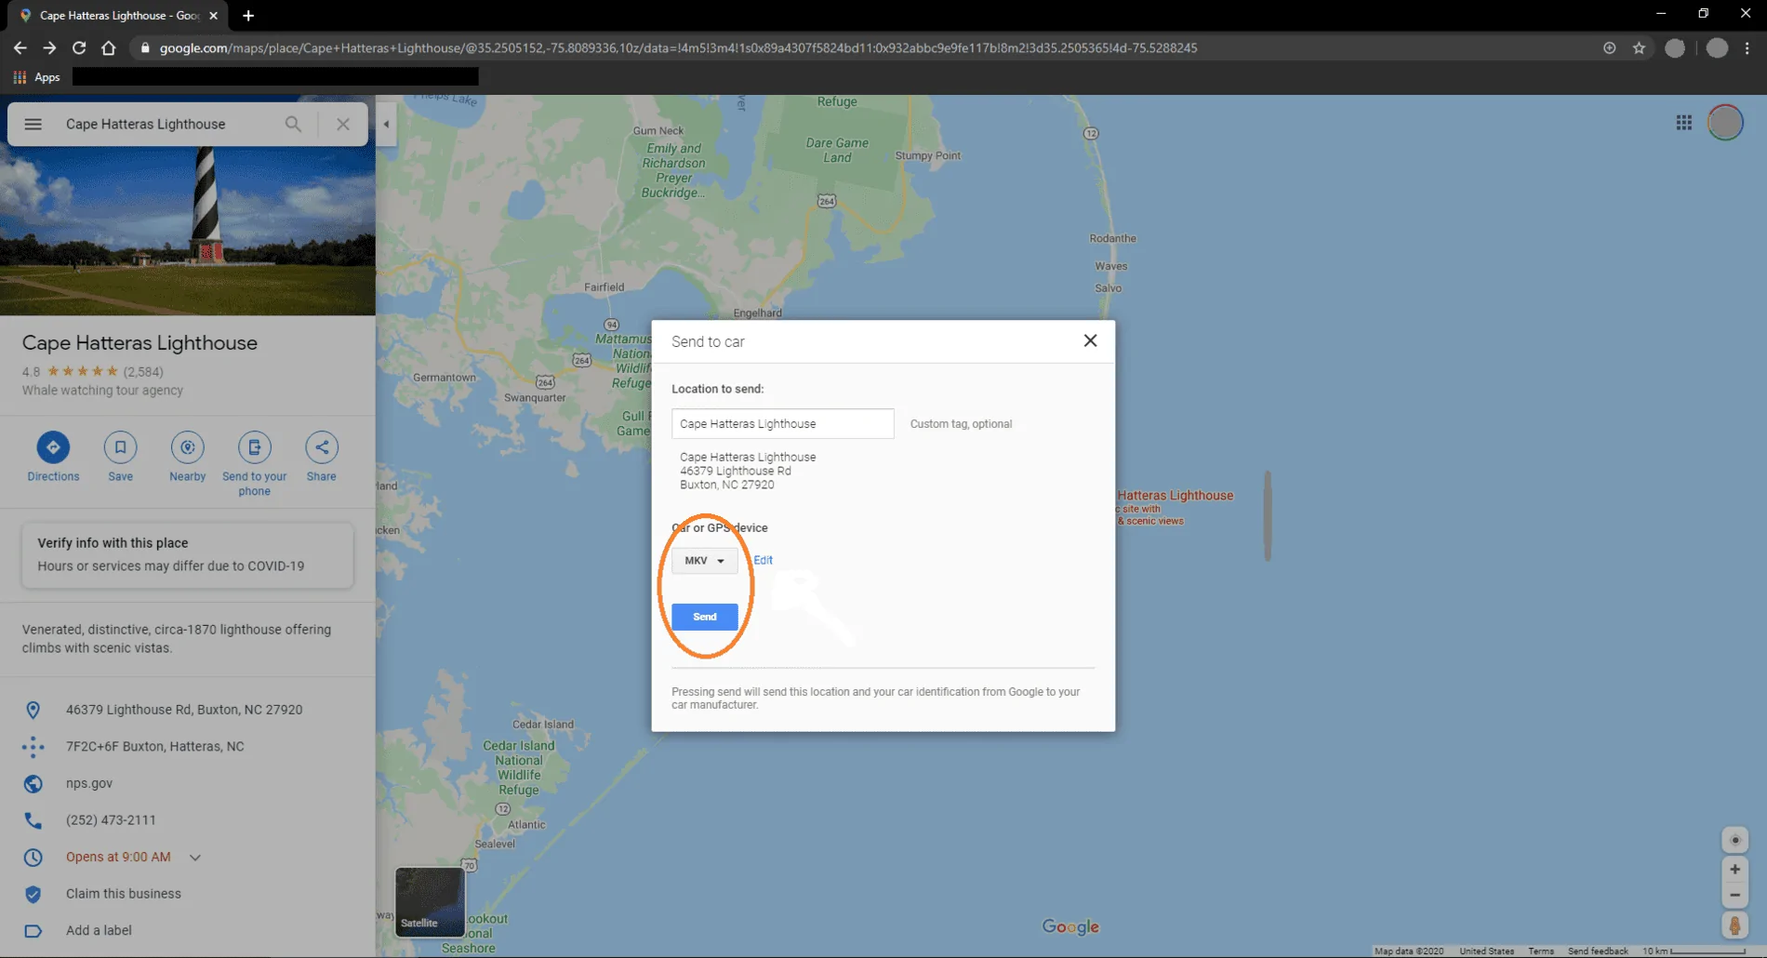Go forward in browser
Viewport: 1767px width, 958px height.
point(49,47)
